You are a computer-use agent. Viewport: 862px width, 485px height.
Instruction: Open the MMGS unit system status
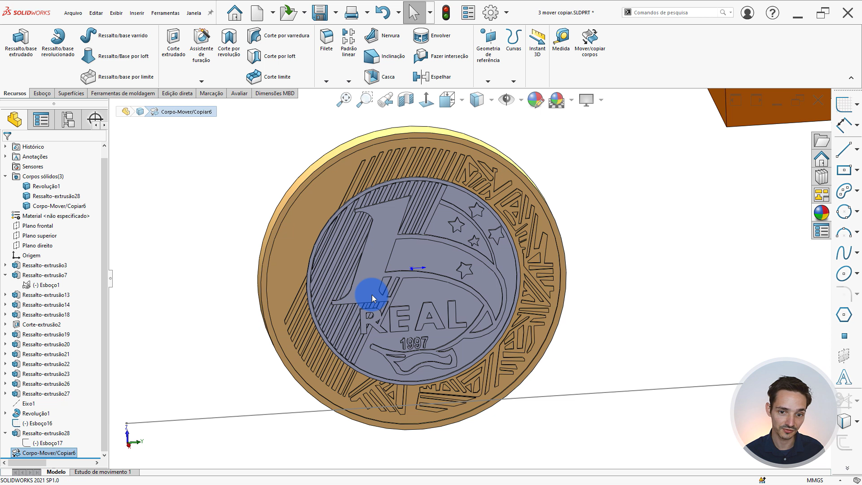[814, 480]
